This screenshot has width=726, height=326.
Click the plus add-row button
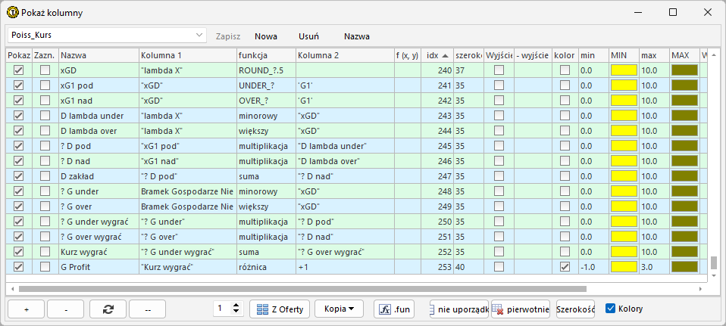(x=26, y=309)
